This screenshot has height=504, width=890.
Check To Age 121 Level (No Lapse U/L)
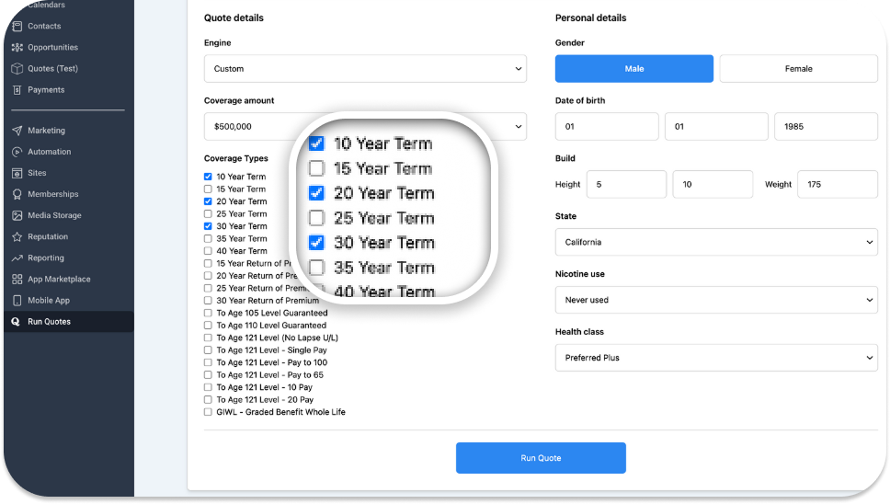[208, 338]
